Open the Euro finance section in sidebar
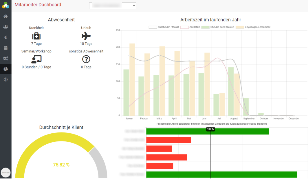Viewport: 308px width, 180px height. [5, 37]
